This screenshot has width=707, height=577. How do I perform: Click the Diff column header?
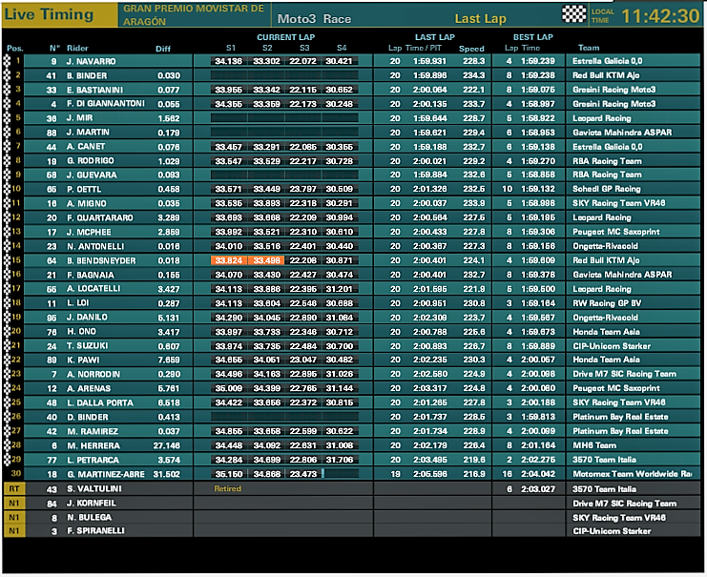click(163, 49)
